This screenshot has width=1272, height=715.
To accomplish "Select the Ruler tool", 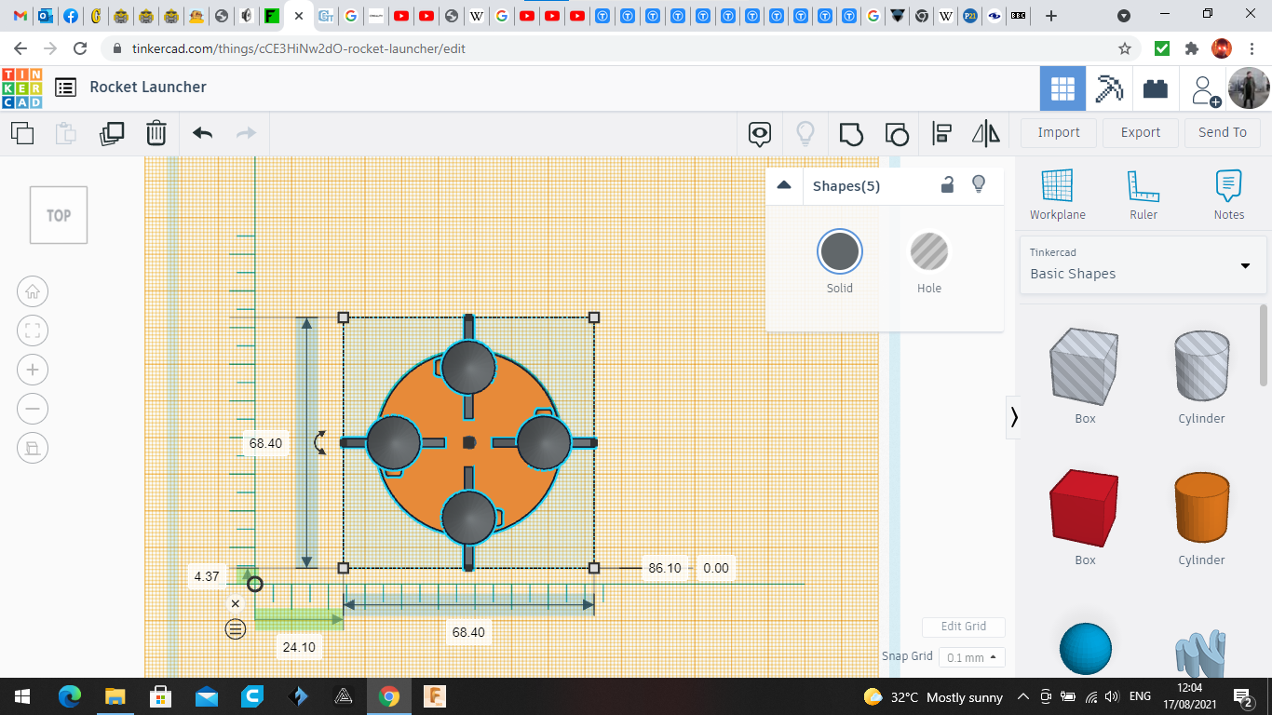I will (x=1143, y=195).
